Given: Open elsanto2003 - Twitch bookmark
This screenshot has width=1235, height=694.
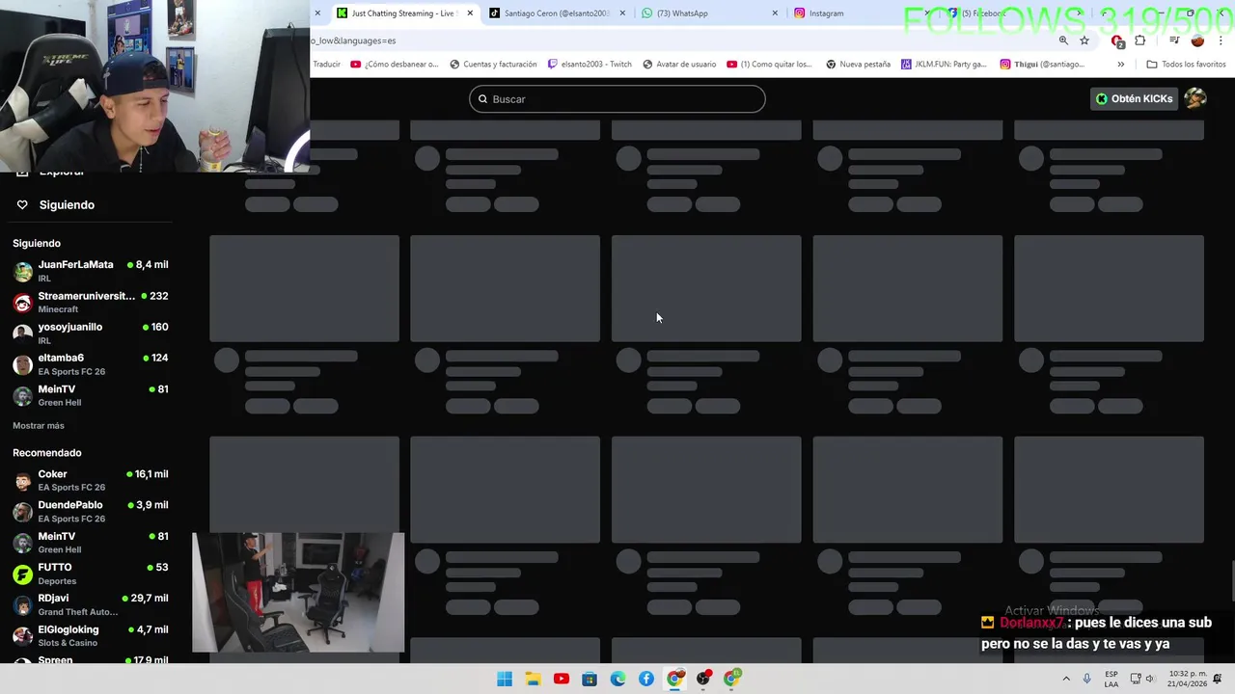Looking at the screenshot, I should point(590,65).
